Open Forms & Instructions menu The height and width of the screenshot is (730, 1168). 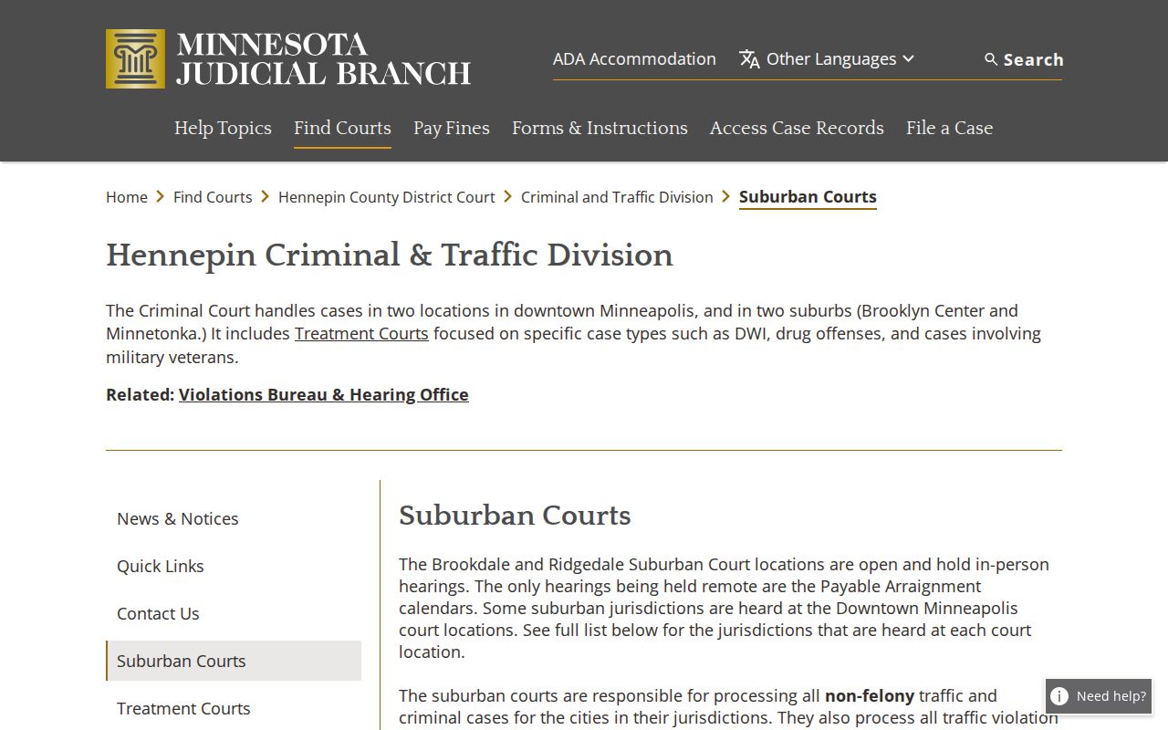point(600,128)
